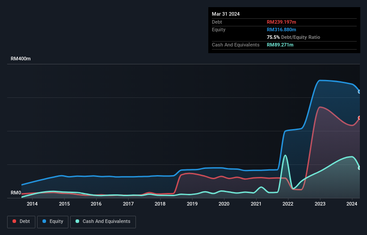Click the Equity value RM316.880m
This screenshot has height=235, width=367.
[281, 29]
